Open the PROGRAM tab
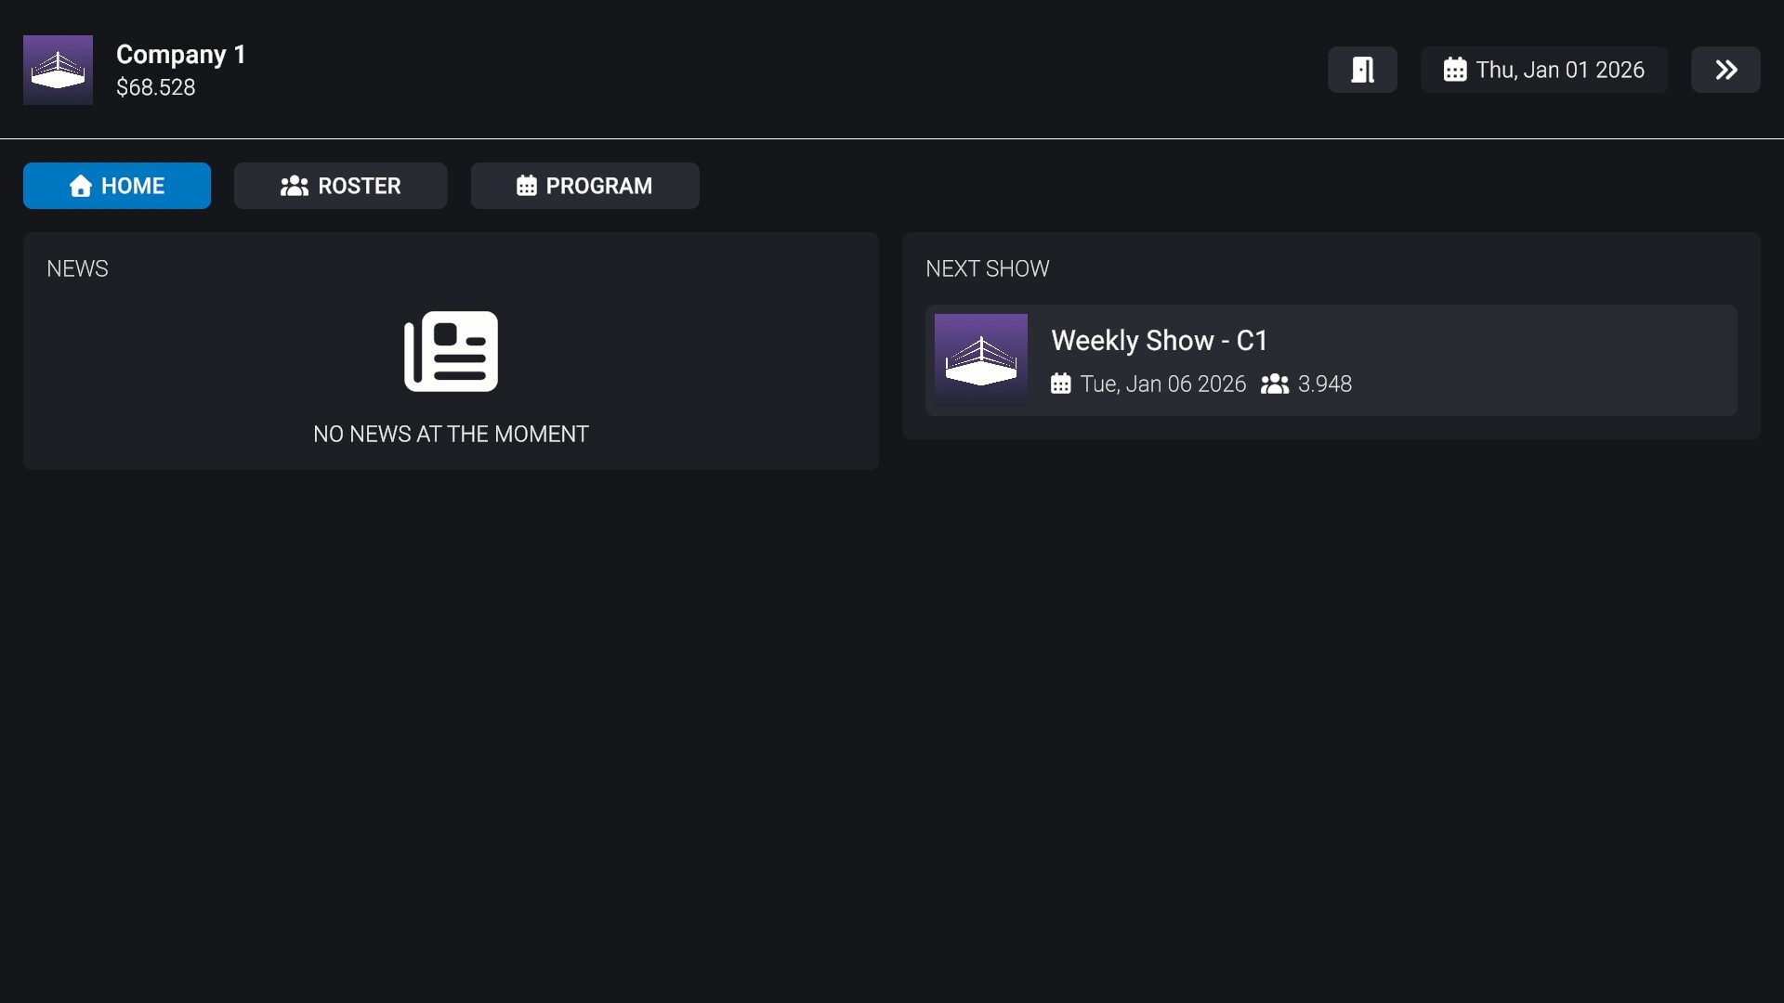 [584, 186]
